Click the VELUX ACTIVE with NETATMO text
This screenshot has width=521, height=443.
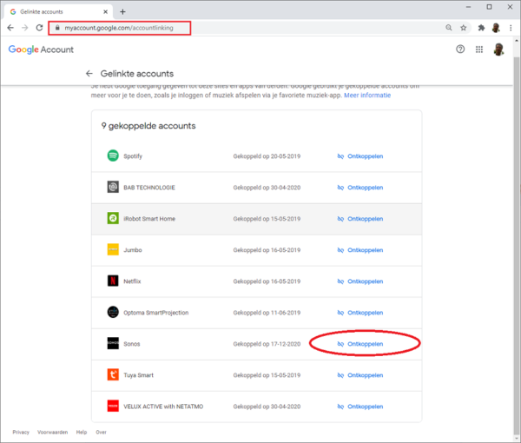pos(163,407)
